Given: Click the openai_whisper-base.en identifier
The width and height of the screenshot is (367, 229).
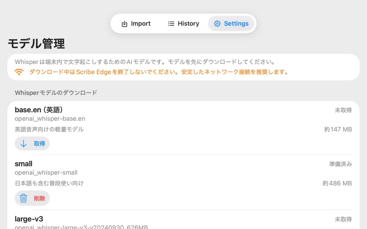Looking at the screenshot, I should [50, 119].
